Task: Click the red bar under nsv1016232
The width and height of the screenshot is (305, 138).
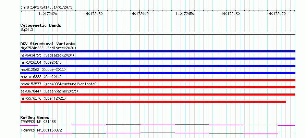Action: 158,80
